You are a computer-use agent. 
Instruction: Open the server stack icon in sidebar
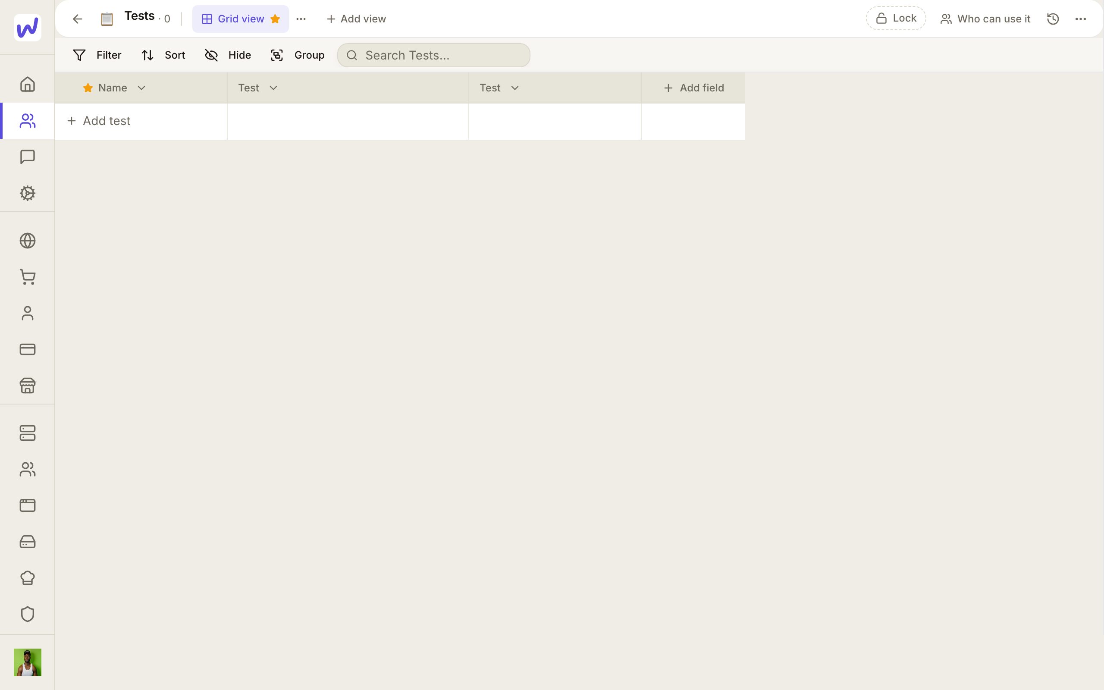pyautogui.click(x=27, y=433)
